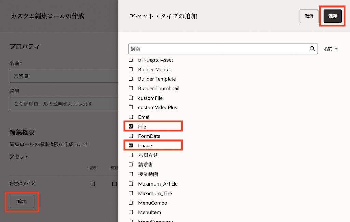This screenshot has height=222, width=350.
Task: Select the お知らせ checkbox
Action: coord(131,155)
